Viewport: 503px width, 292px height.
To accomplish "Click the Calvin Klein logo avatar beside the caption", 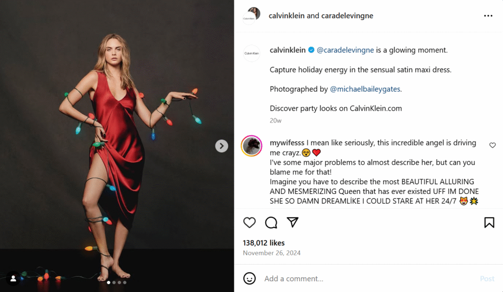I will tap(251, 52).
